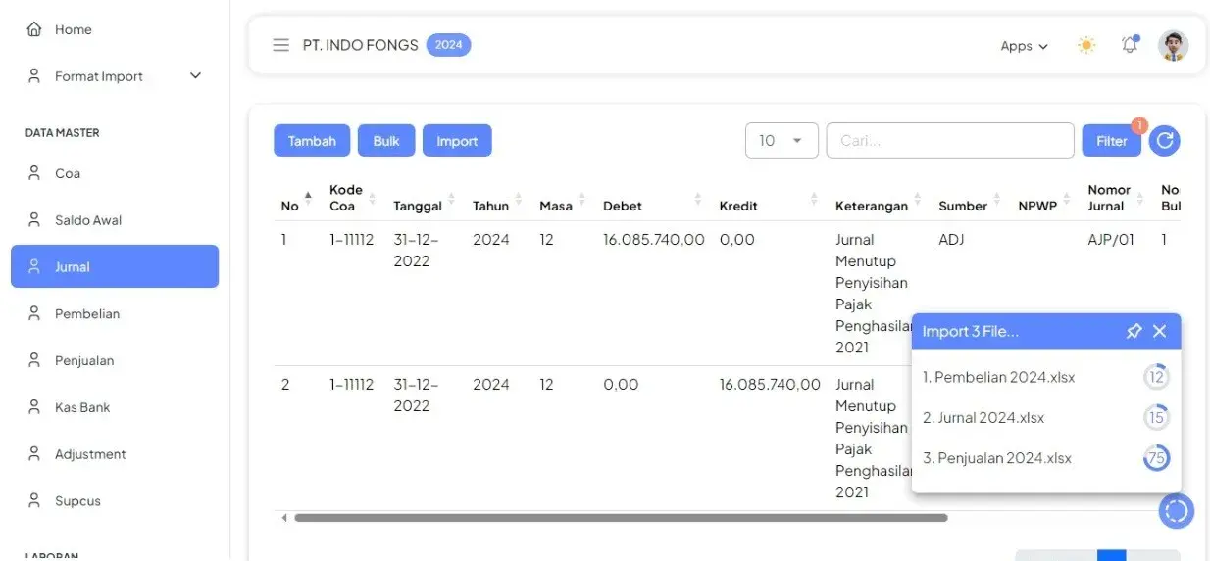
Task: Select the Adjustment menu label
Action: 90,454
